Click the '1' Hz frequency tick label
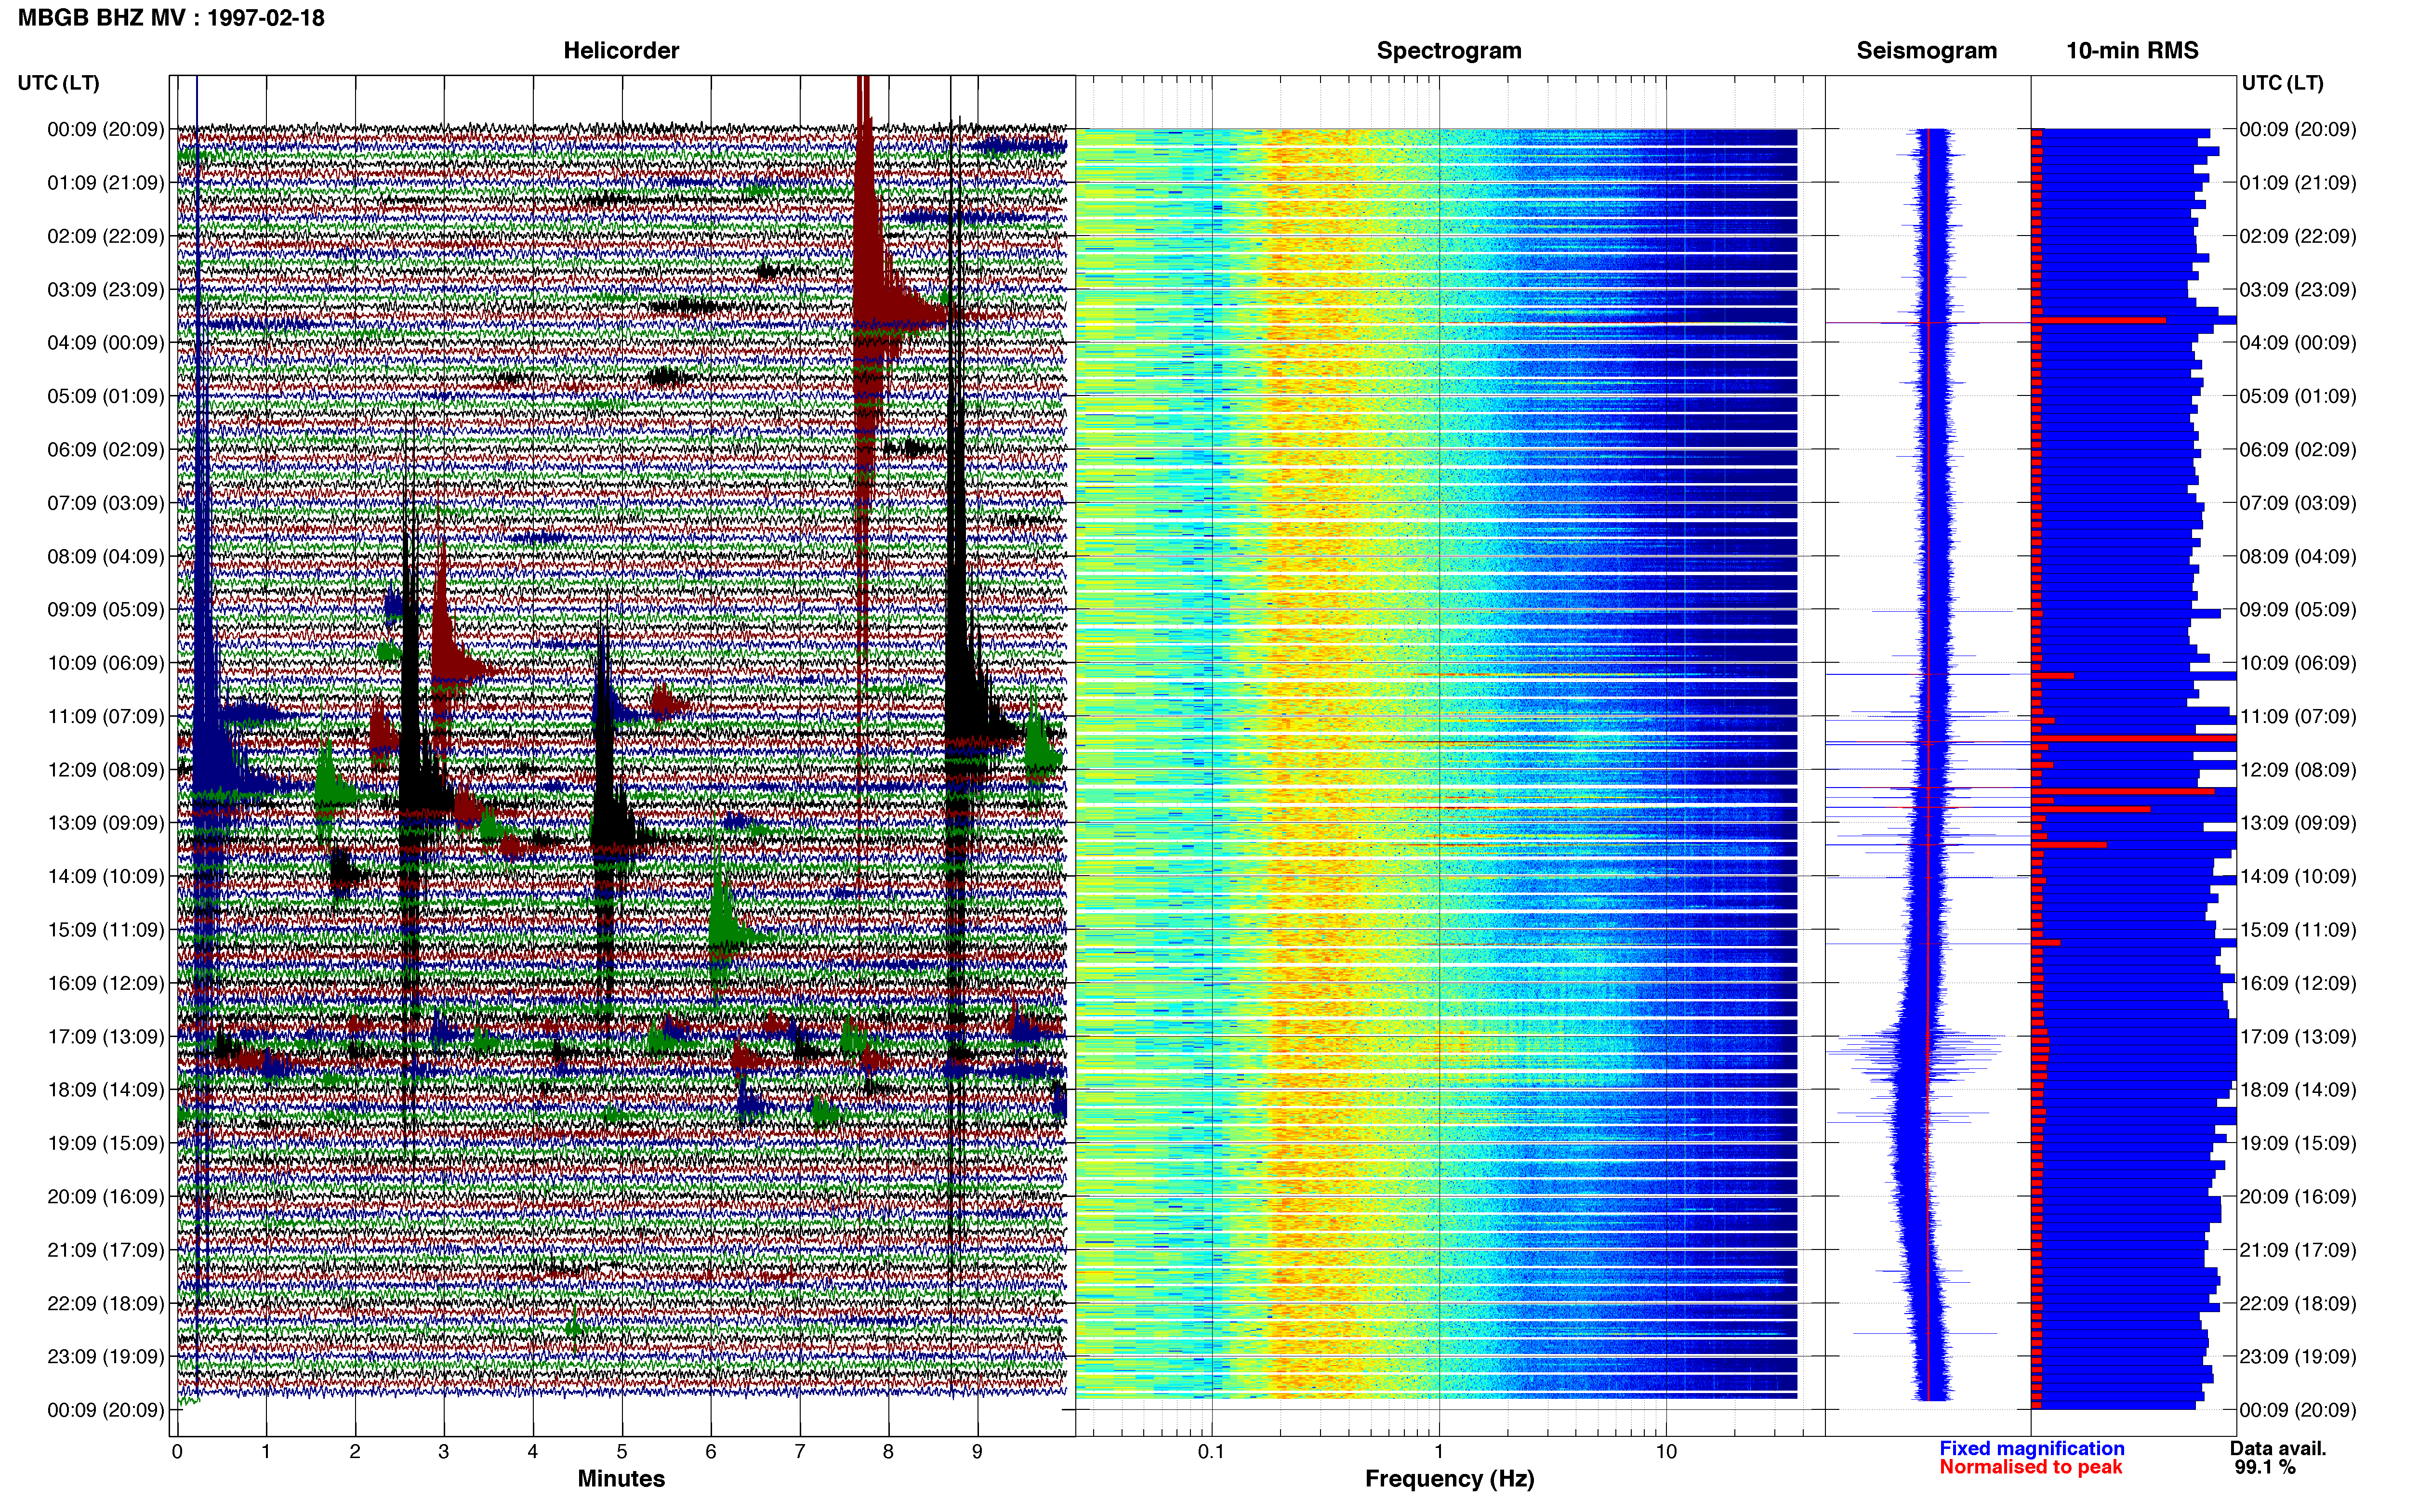The image size is (2418, 1512). pos(1439,1451)
